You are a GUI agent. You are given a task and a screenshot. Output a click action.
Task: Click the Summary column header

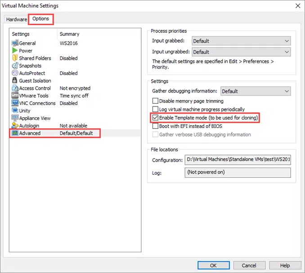pyautogui.click(x=69, y=34)
